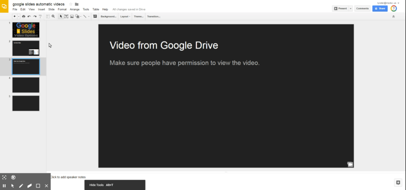Select the recorder eraser tool
The width and height of the screenshot is (406, 190).
tap(29, 185)
